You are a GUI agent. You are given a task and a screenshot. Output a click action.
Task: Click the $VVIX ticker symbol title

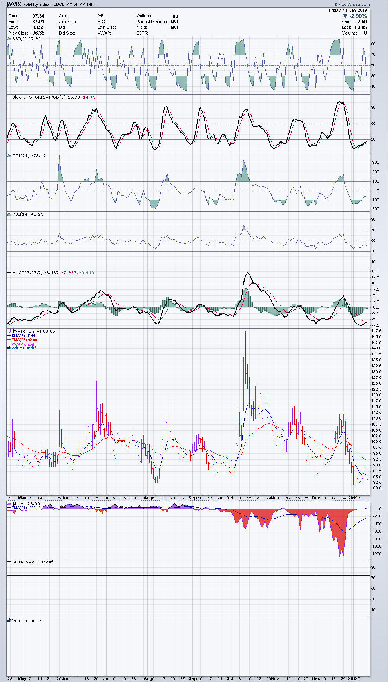[14, 4]
